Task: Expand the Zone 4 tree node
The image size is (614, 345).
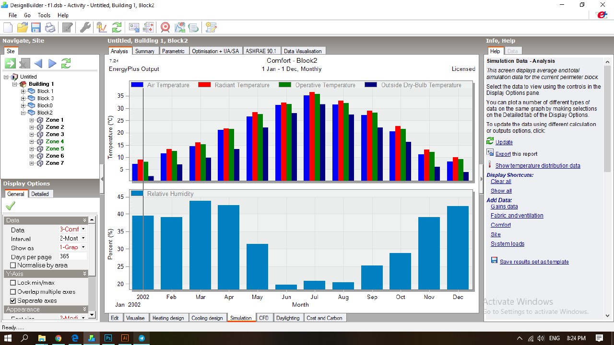Action: click(32, 141)
